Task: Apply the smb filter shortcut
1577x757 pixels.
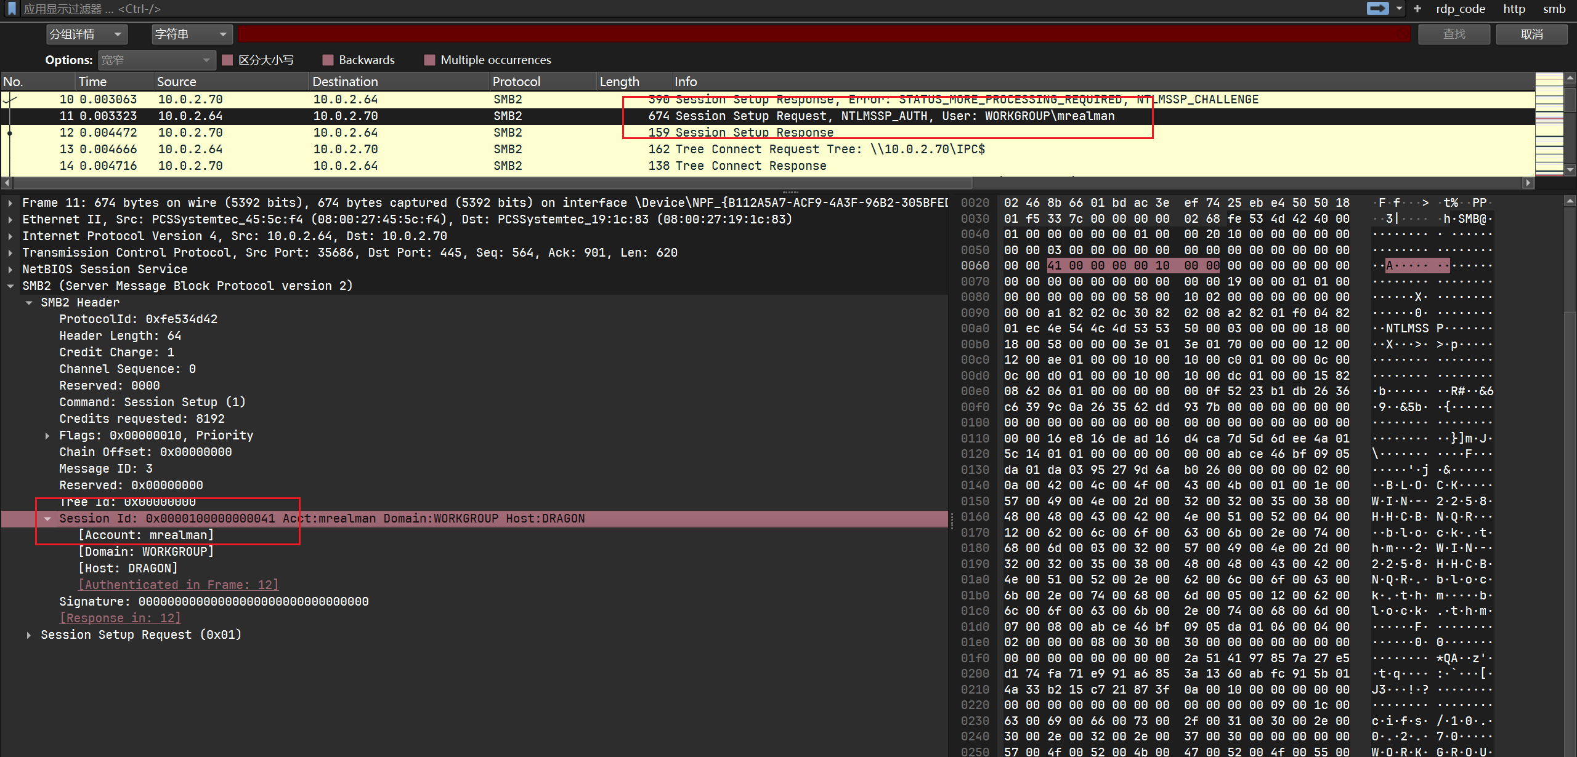Action: point(1554,9)
